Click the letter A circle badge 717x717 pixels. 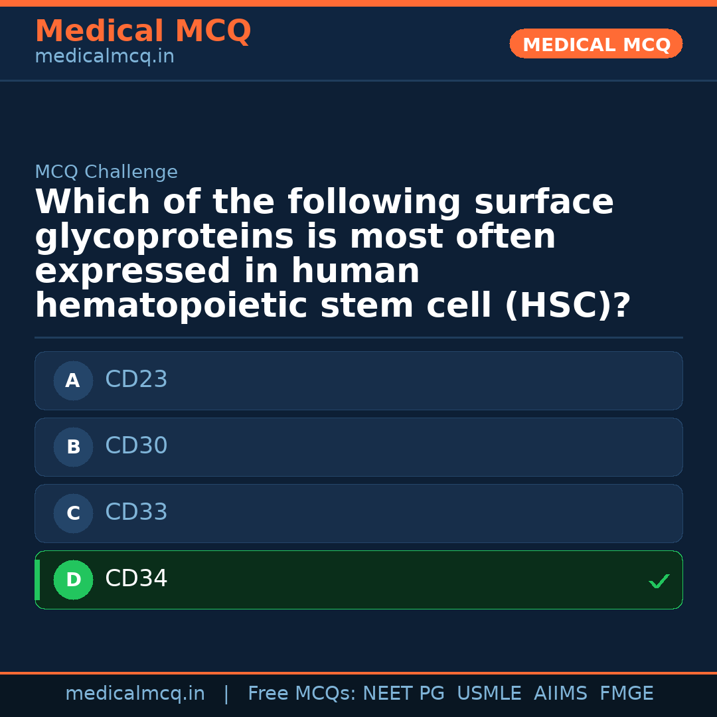click(x=73, y=381)
